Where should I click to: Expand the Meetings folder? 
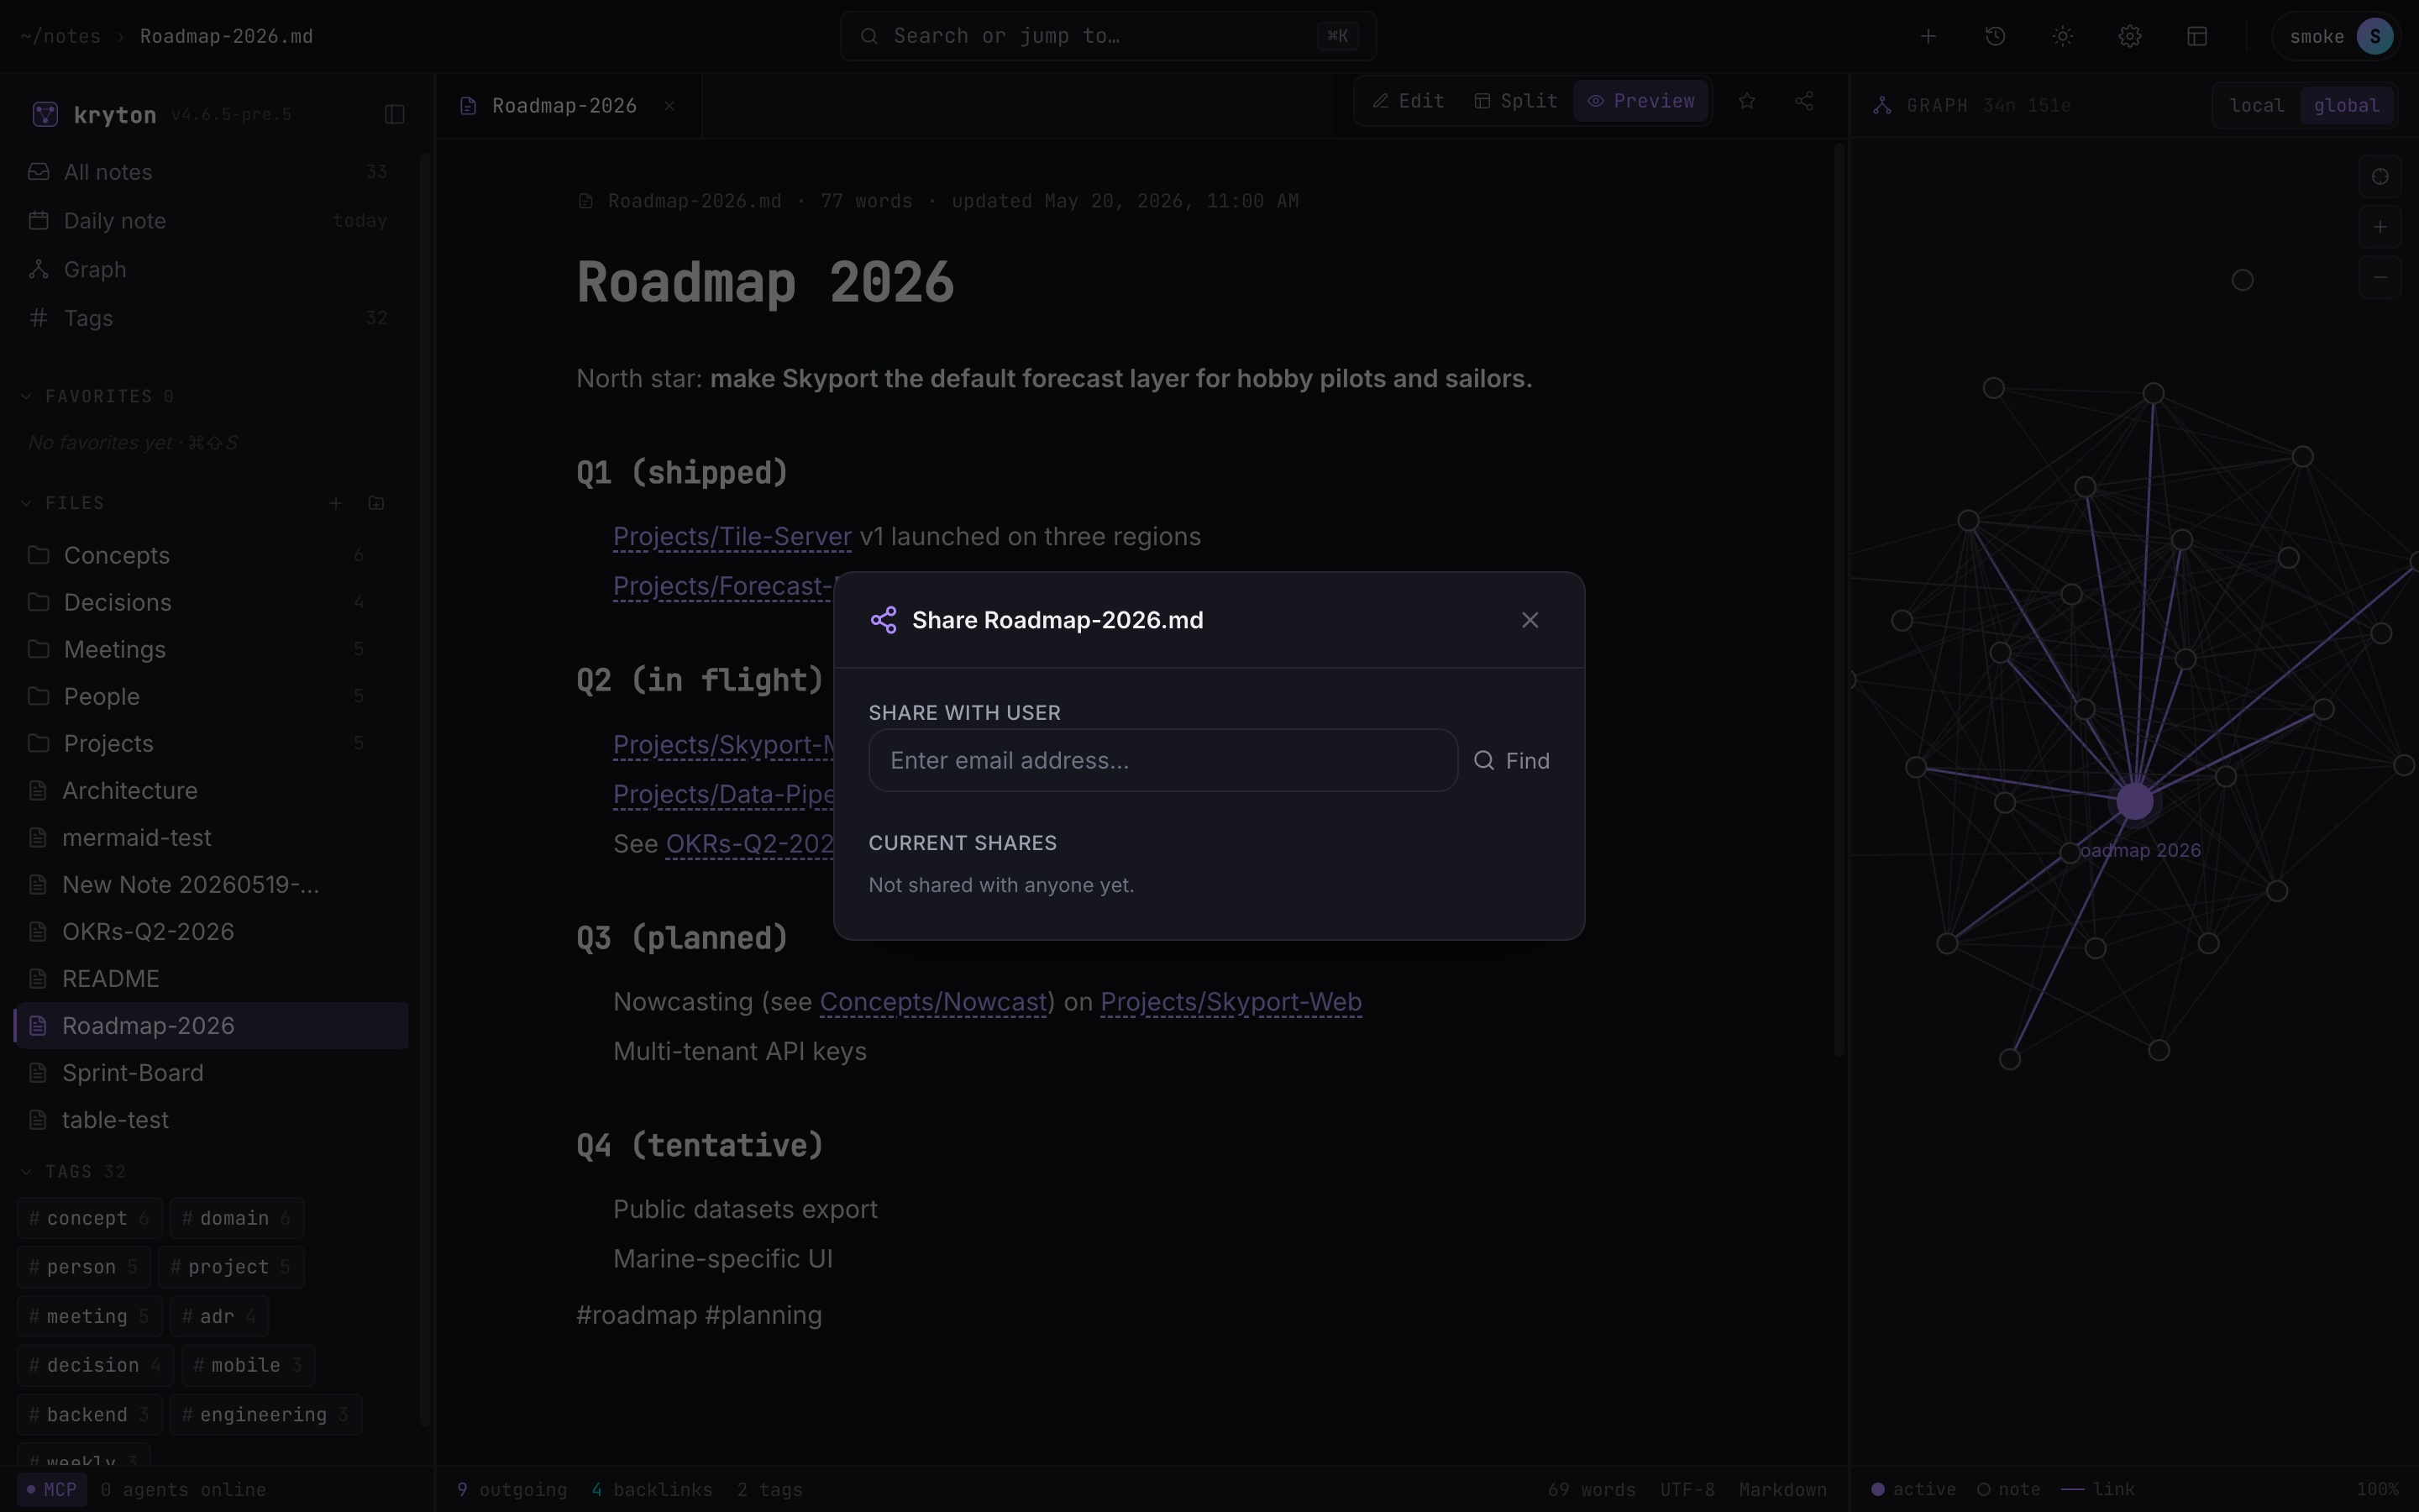point(212,649)
